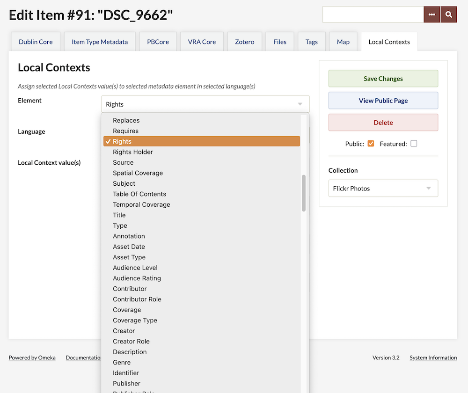Viewport: 468px width, 393px height.
Task: Click inside the search text field
Action: click(373, 15)
